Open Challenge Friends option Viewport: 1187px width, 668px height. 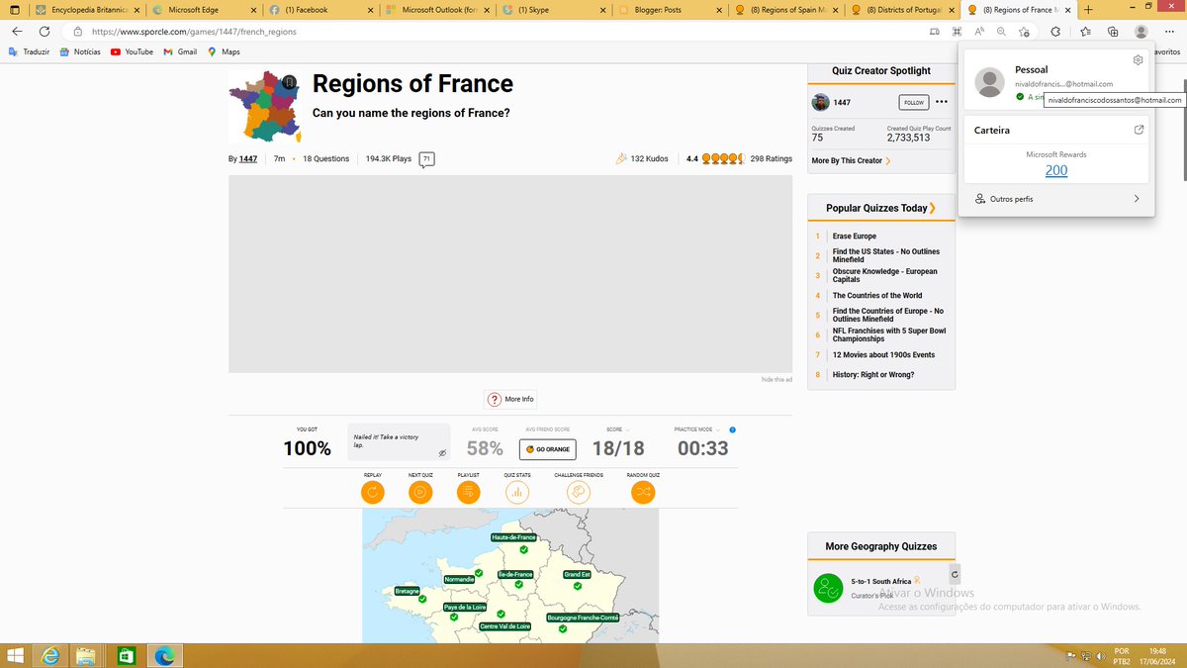pos(578,490)
